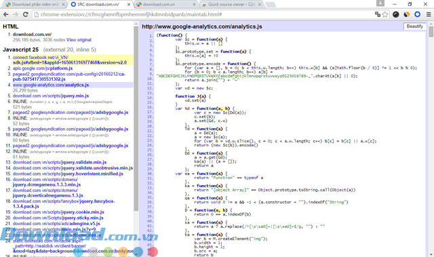Go back with the browser back arrow
Viewport: 434px width, 257px height.
click(6, 14)
